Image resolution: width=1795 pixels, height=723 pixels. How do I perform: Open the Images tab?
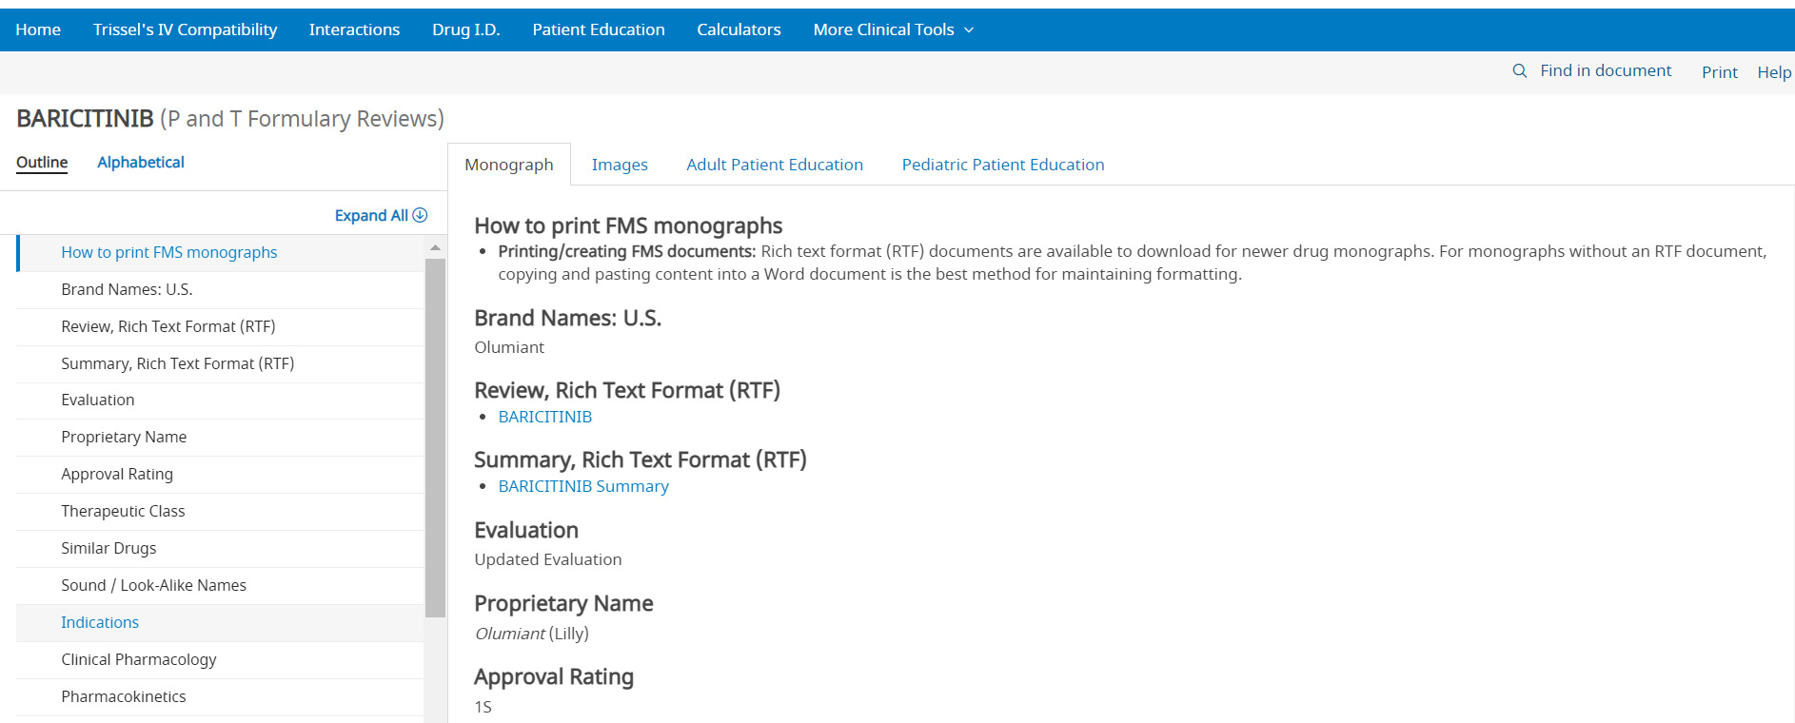tap(620, 165)
